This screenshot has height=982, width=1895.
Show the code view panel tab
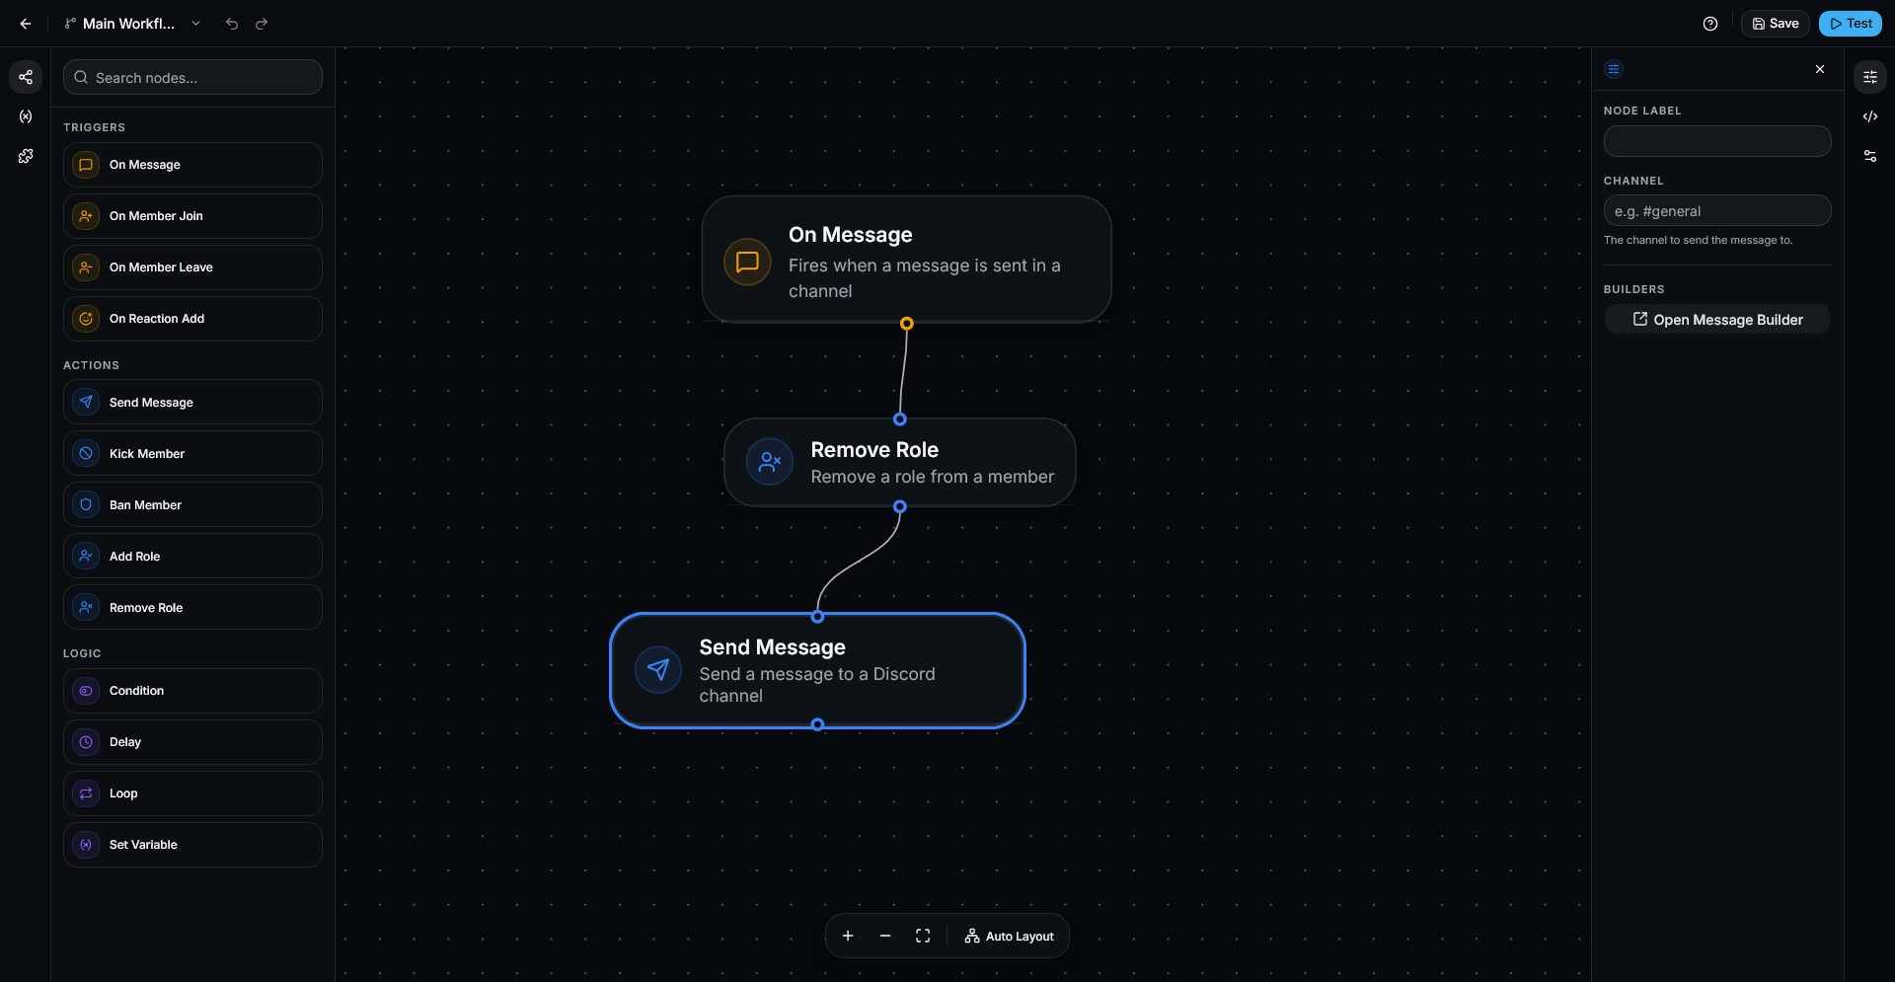tap(1870, 116)
